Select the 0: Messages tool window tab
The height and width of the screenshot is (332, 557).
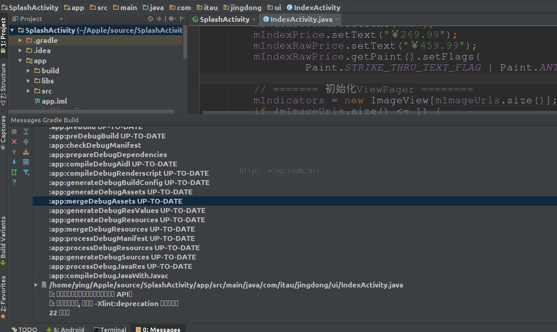click(158, 329)
